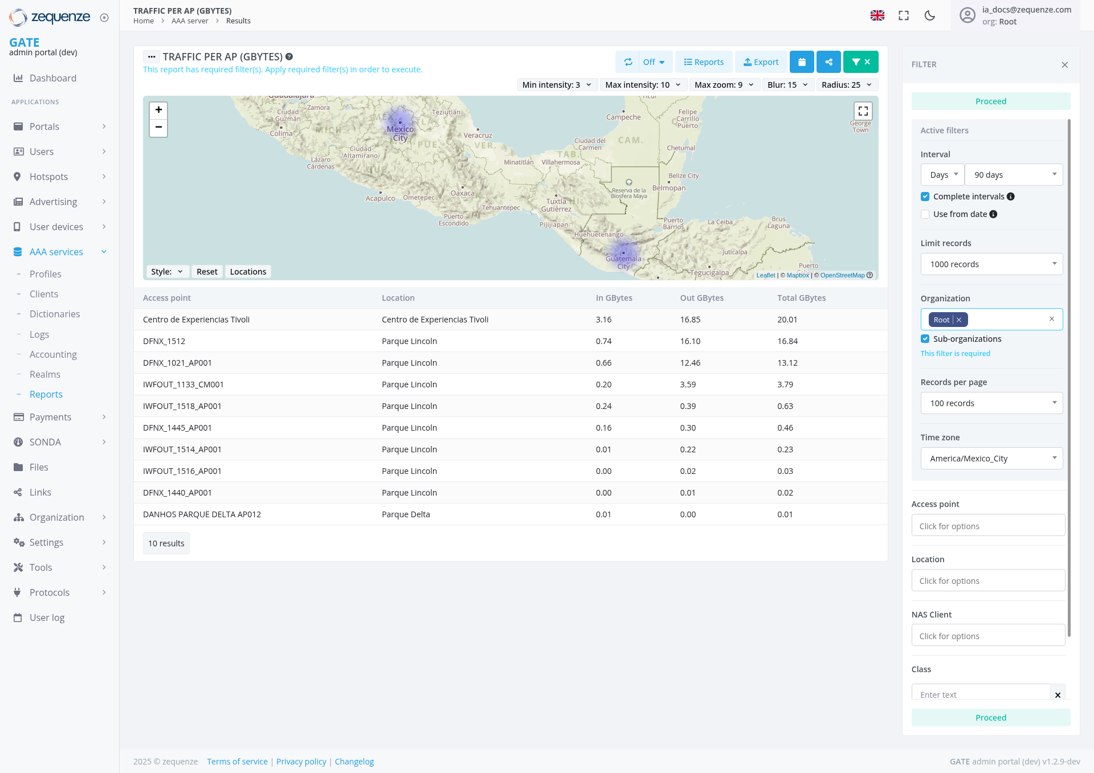Open Max zoom dropdown
The width and height of the screenshot is (1094, 773).
(724, 85)
